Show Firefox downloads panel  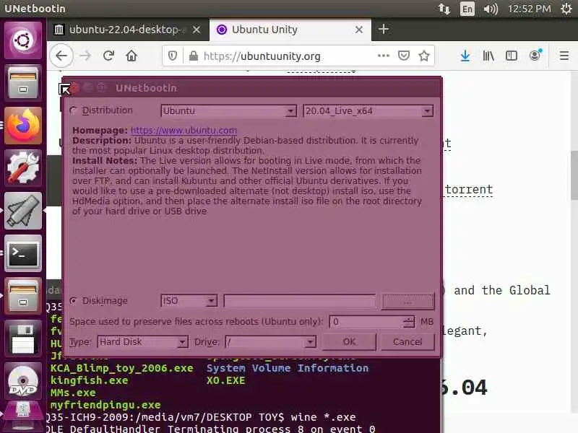click(x=465, y=56)
